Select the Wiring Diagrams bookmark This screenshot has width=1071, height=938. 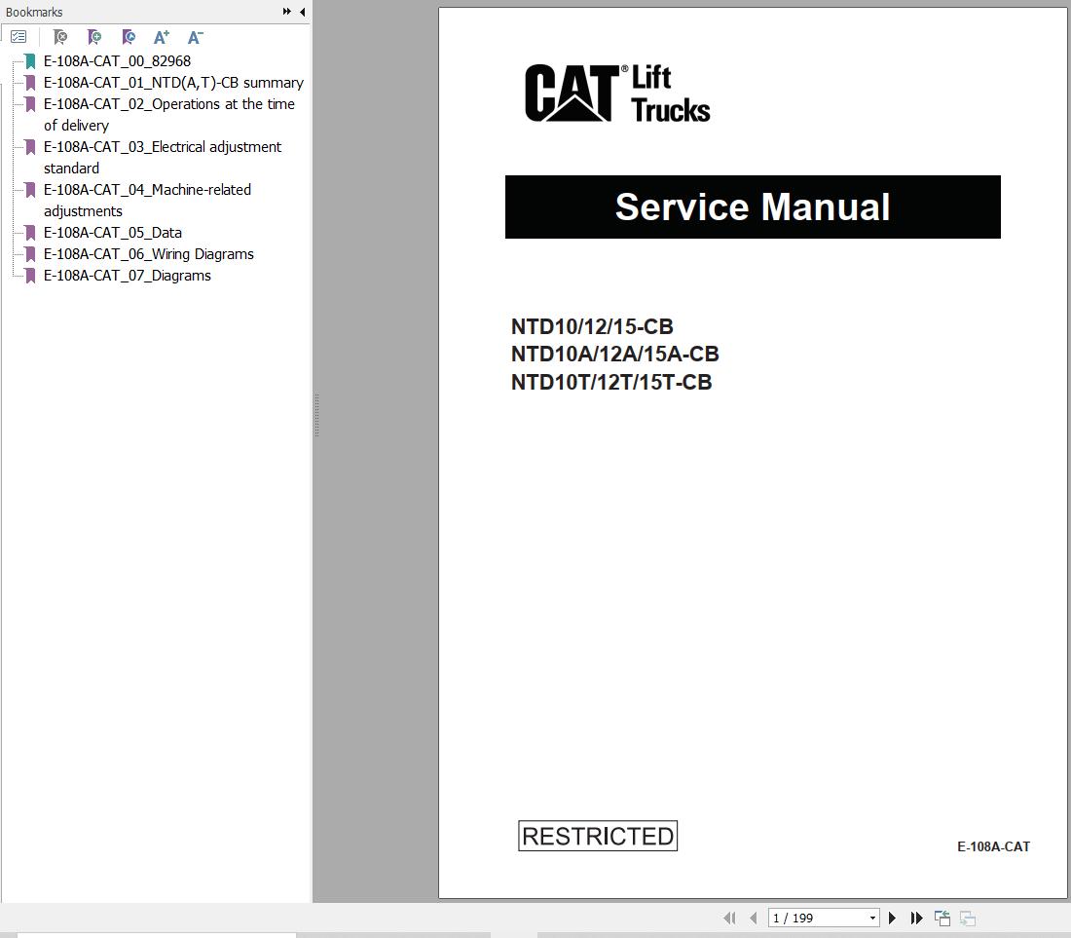pyautogui.click(x=147, y=253)
